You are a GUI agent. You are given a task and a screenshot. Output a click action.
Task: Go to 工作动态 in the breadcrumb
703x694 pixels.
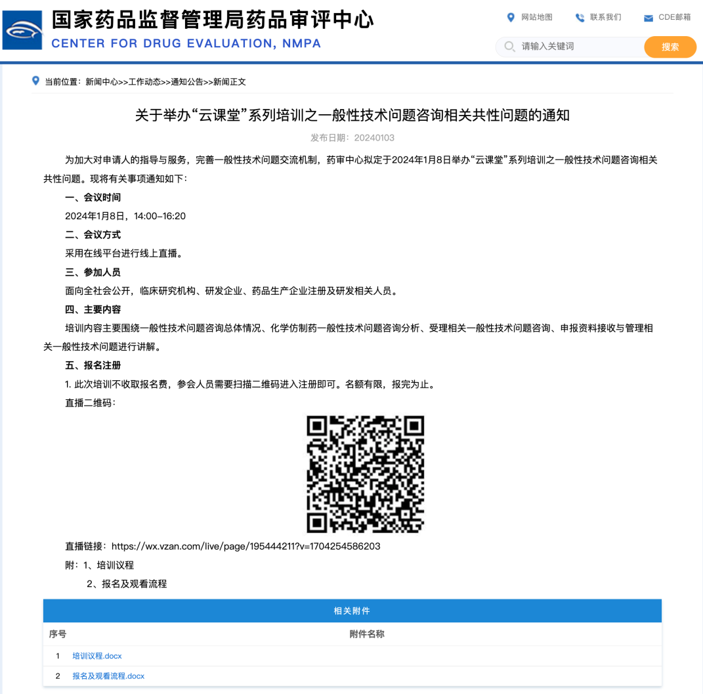coord(144,81)
